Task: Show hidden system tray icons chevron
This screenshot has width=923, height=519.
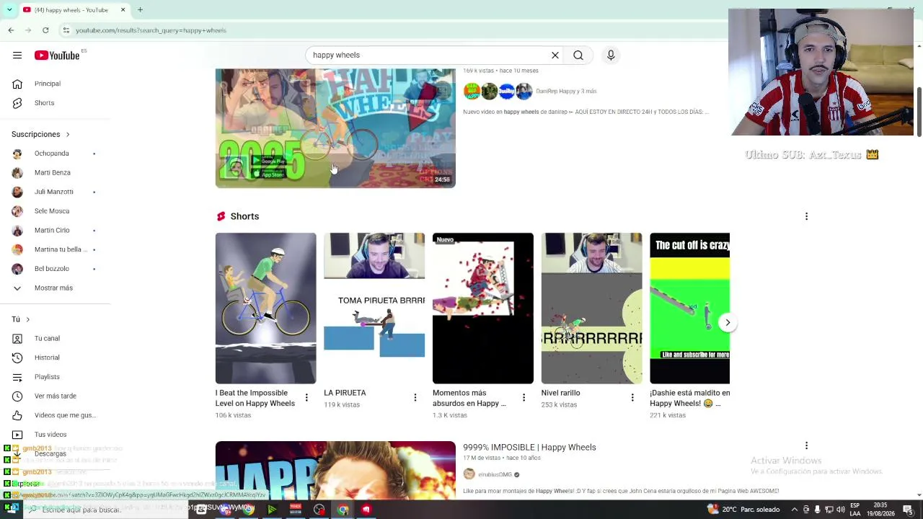Action: (x=795, y=510)
